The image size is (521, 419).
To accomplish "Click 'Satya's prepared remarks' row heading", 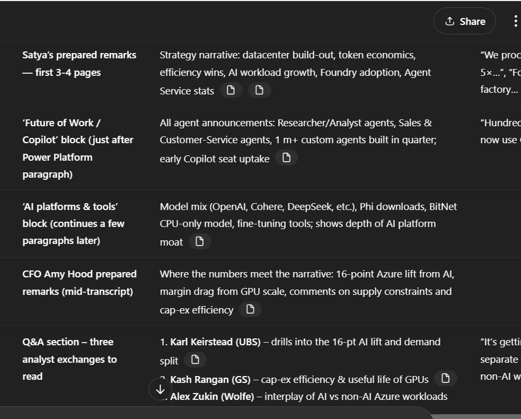I will click(x=79, y=64).
